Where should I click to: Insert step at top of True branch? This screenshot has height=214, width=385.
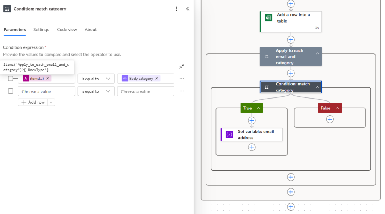(x=252, y=120)
